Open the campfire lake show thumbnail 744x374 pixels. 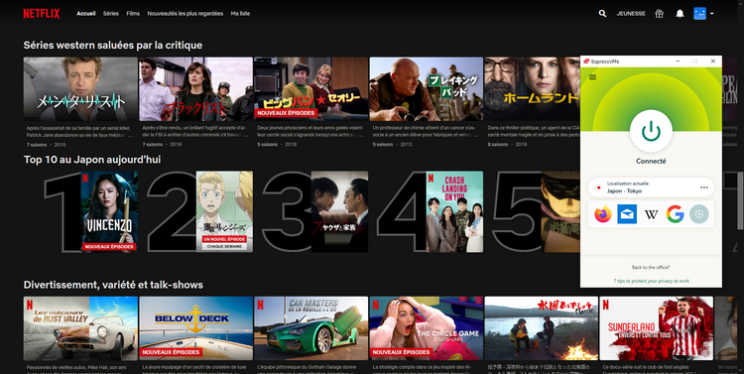542,328
